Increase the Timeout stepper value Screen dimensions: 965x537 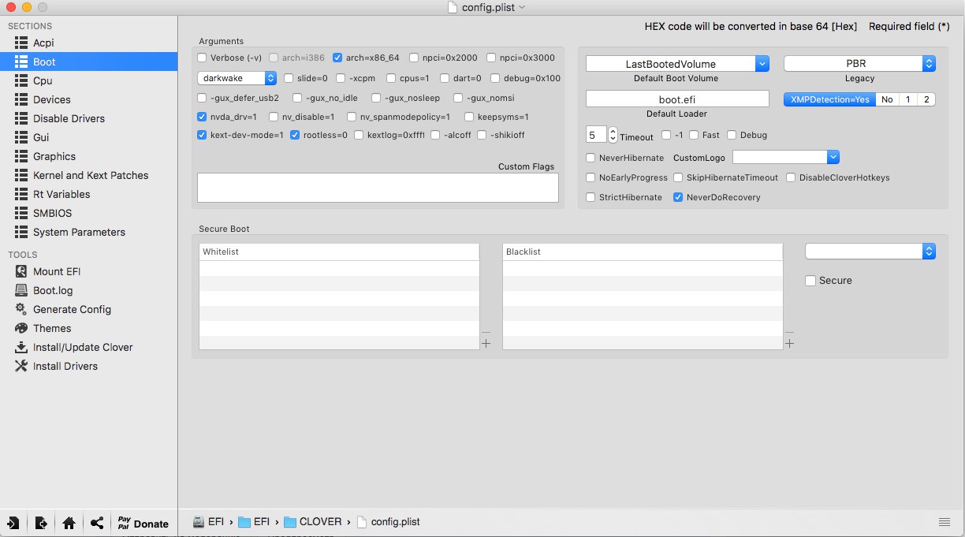click(613, 131)
